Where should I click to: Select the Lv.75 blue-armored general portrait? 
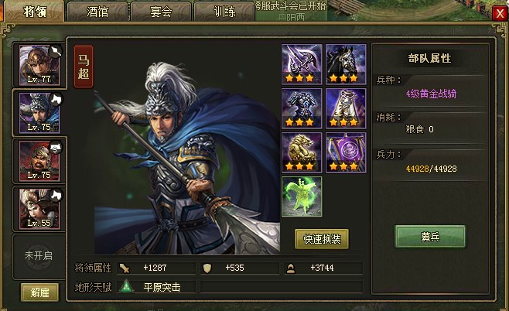pos(39,113)
